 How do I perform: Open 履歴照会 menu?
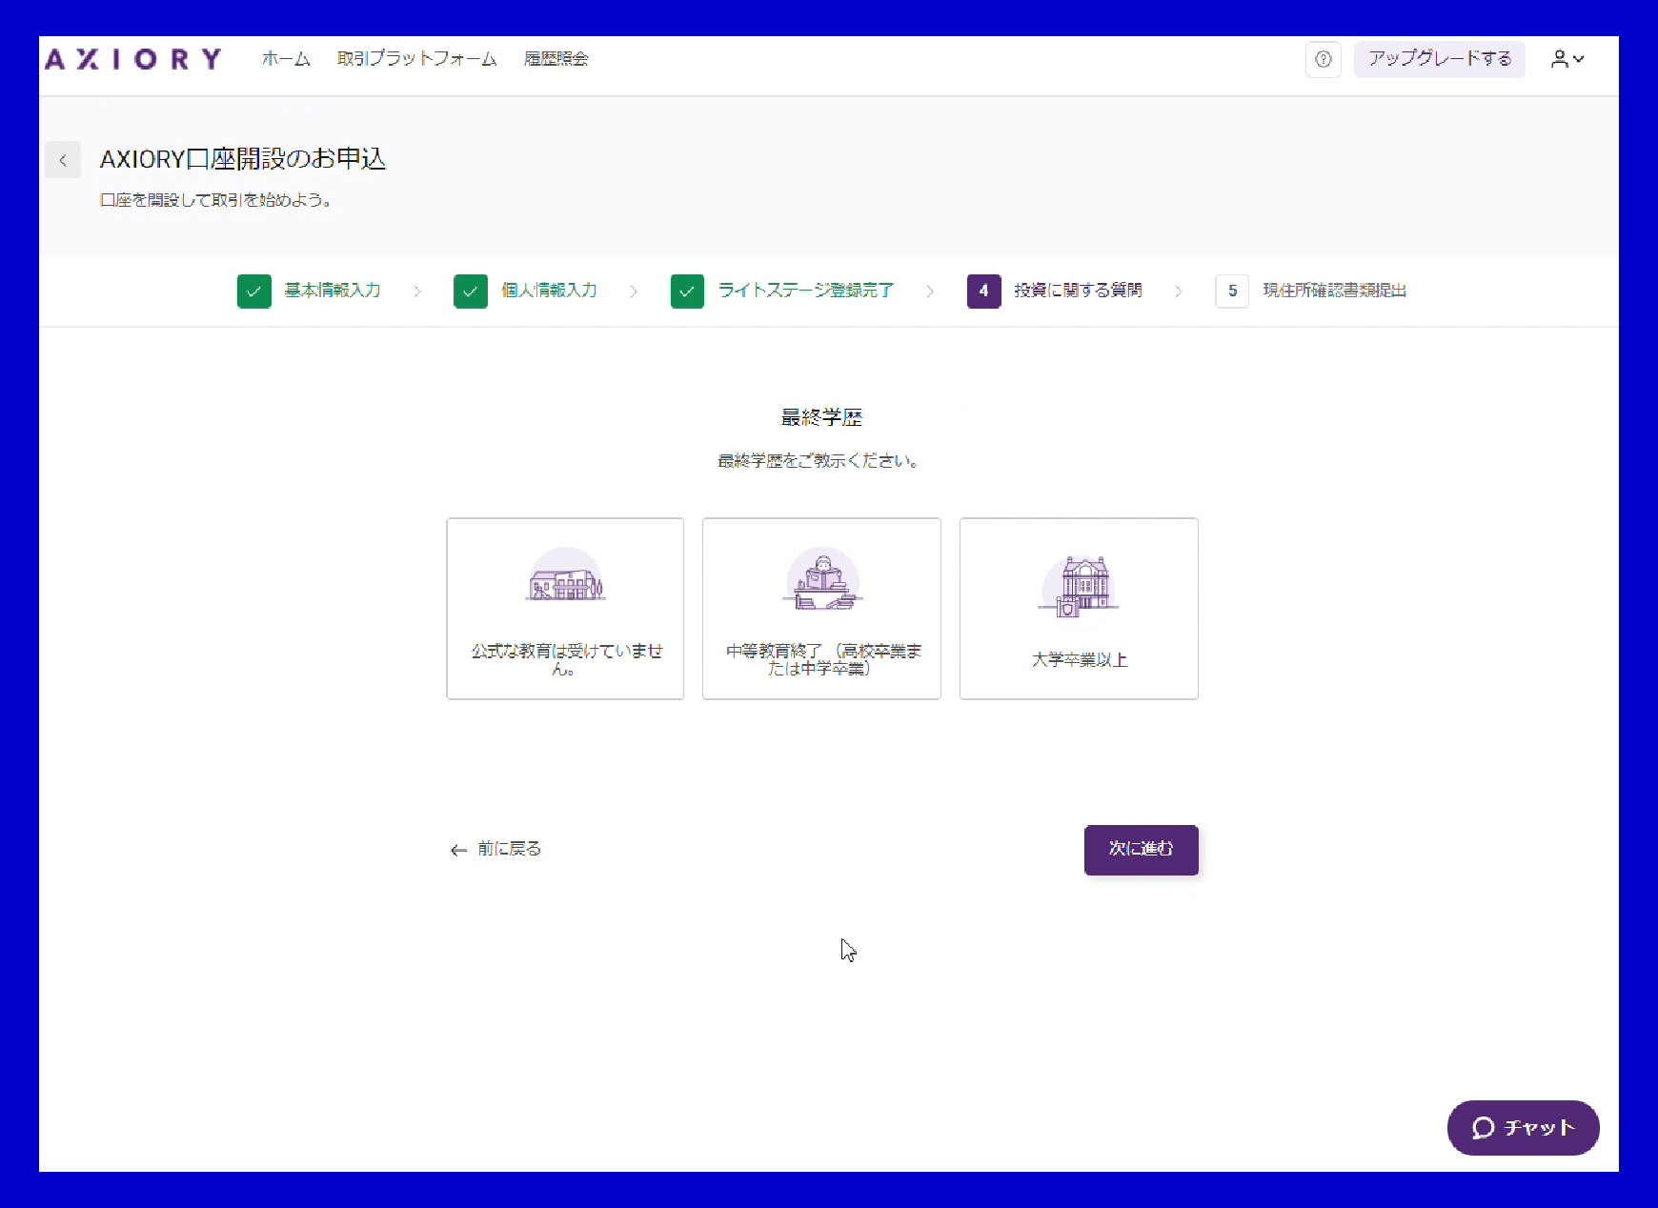556,59
